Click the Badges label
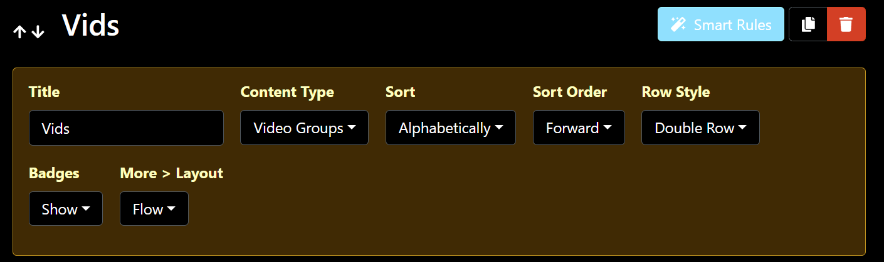Image resolution: width=884 pixels, height=262 pixels. [x=54, y=173]
